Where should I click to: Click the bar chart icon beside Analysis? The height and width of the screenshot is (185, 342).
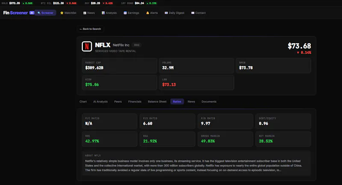(x=103, y=13)
